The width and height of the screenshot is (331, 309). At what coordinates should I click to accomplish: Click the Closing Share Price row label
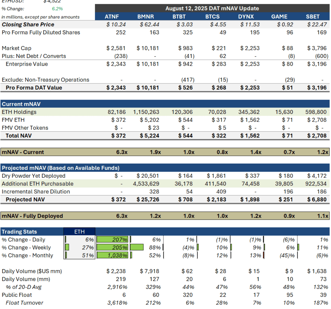[x=28, y=25]
